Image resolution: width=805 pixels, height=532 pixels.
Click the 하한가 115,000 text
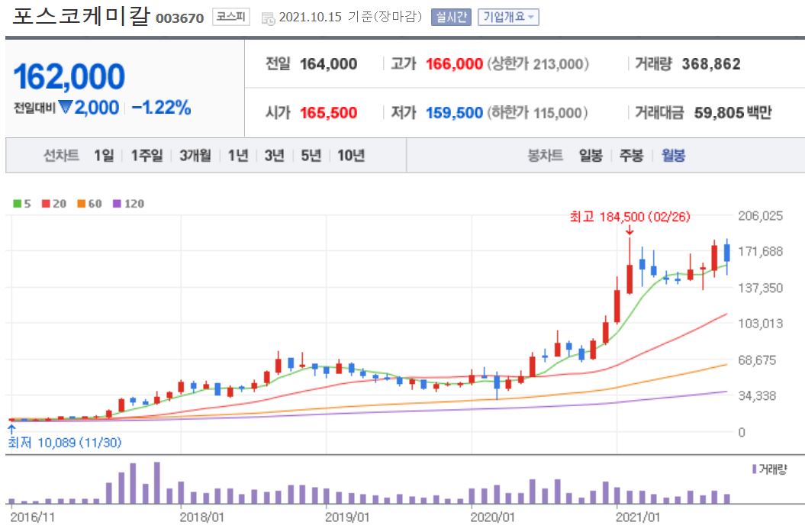tap(537, 112)
